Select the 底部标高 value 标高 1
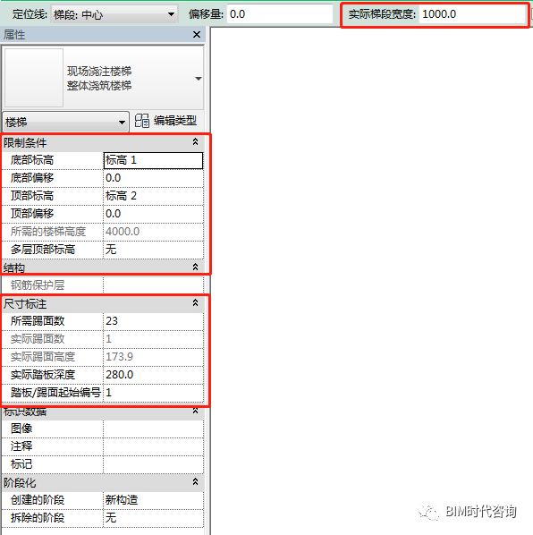This screenshot has height=535, width=533. tap(153, 160)
